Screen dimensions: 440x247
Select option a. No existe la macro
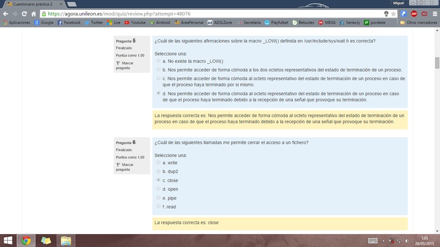[159, 61]
